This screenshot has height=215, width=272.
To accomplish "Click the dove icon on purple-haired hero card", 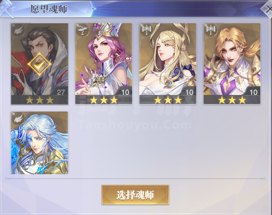I will 82,30.
